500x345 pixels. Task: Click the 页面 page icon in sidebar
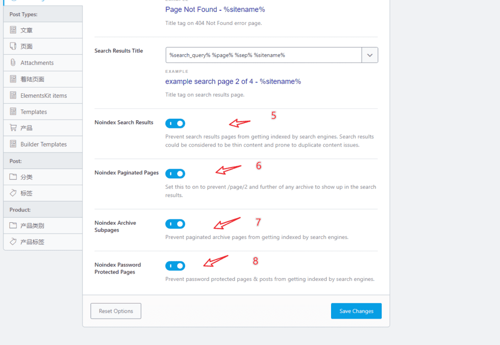point(13,46)
